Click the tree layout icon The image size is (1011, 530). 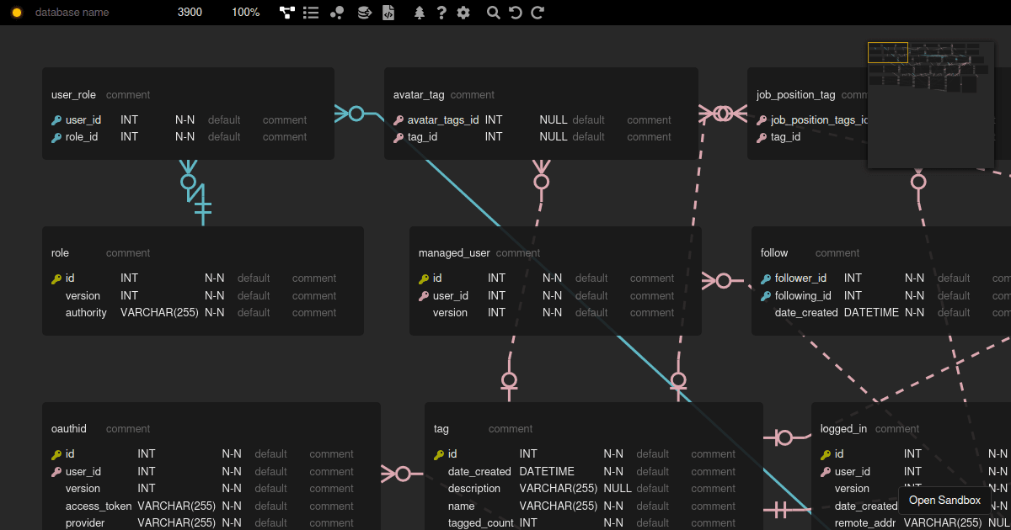click(419, 12)
